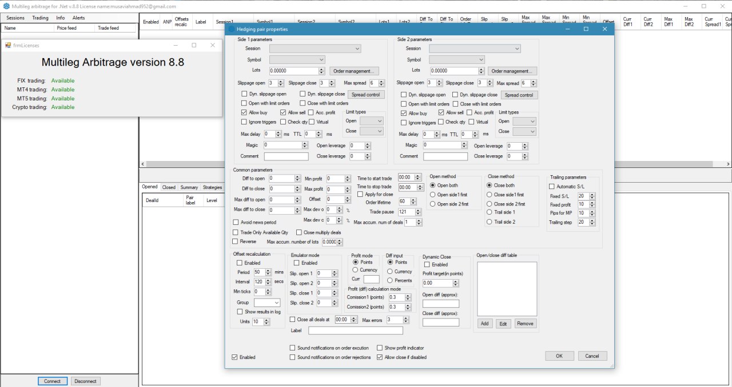Cancel the Hedging pair properties dialog
The height and width of the screenshot is (387, 732).
pos(592,356)
